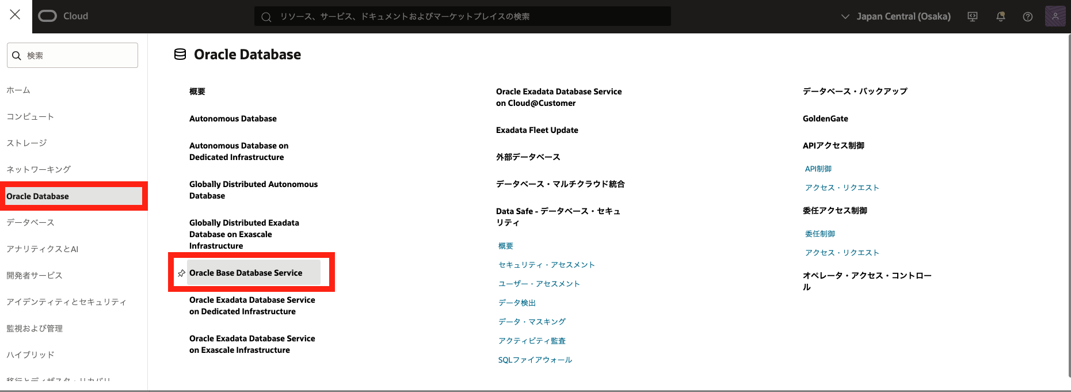Screen dimensions: 1071x392
Task: Select ネットワーキング in the sidebar
Action: pyautogui.click(x=39, y=170)
